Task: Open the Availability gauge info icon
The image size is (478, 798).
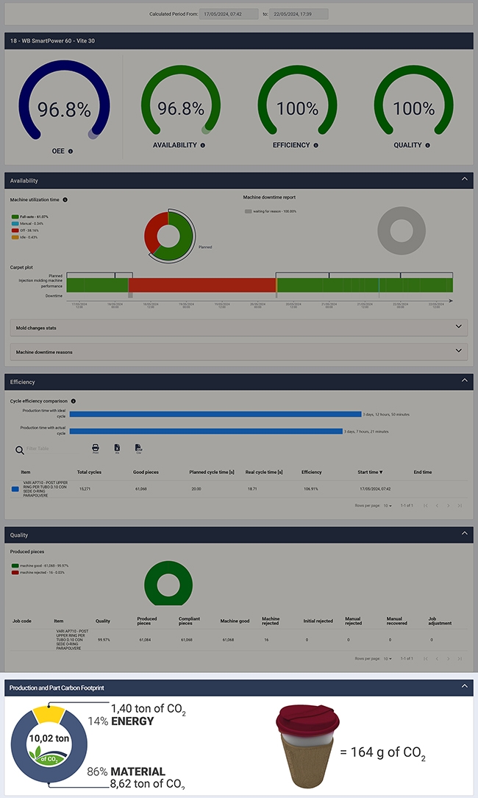Action: click(203, 146)
